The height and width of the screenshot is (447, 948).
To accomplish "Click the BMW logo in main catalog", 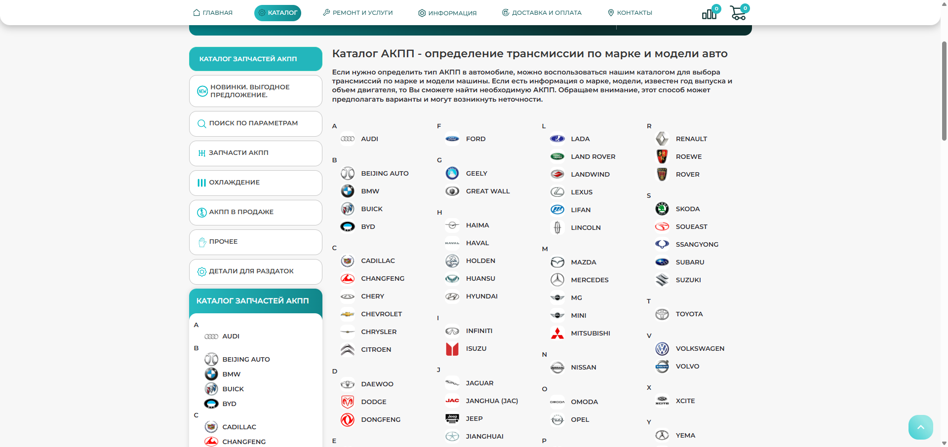I will 348,191.
